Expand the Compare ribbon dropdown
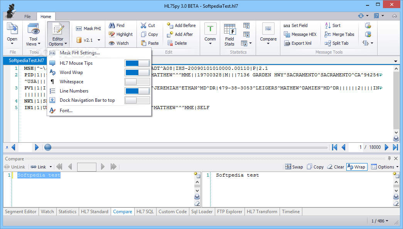This screenshot has width=403, height=229. (268, 44)
